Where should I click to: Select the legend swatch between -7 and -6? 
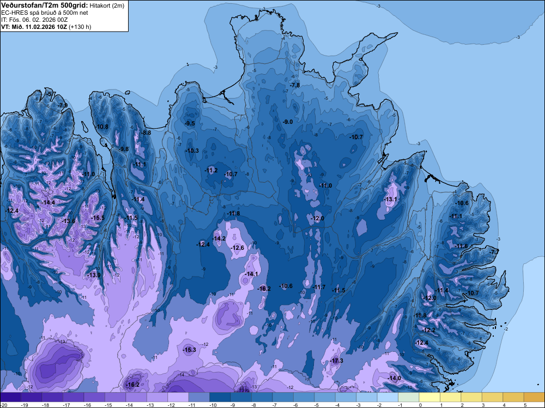point(283,397)
